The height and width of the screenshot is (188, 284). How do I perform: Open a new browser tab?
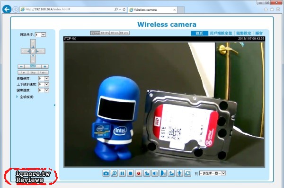(x=181, y=10)
